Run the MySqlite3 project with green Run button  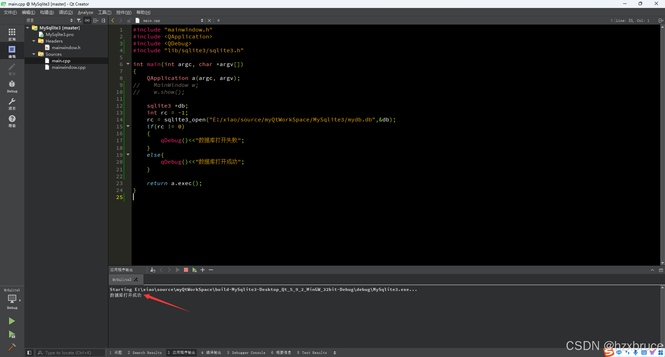(12, 321)
